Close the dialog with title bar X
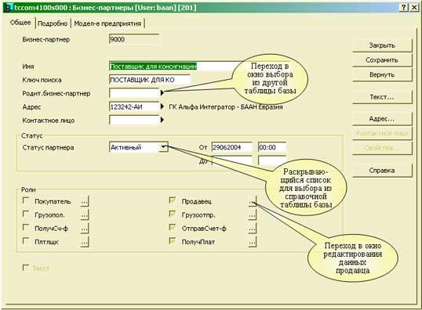 click(x=414, y=8)
